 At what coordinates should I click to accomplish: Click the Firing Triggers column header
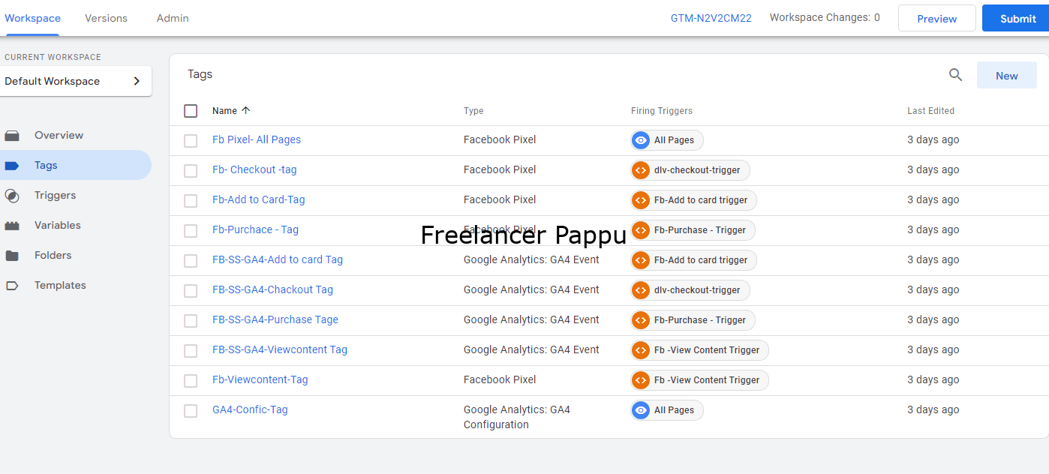(x=662, y=110)
